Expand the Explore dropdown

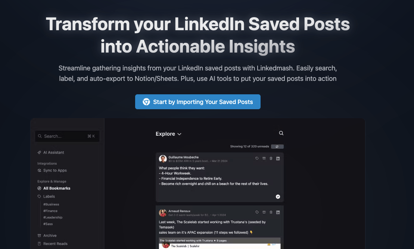coord(169,134)
